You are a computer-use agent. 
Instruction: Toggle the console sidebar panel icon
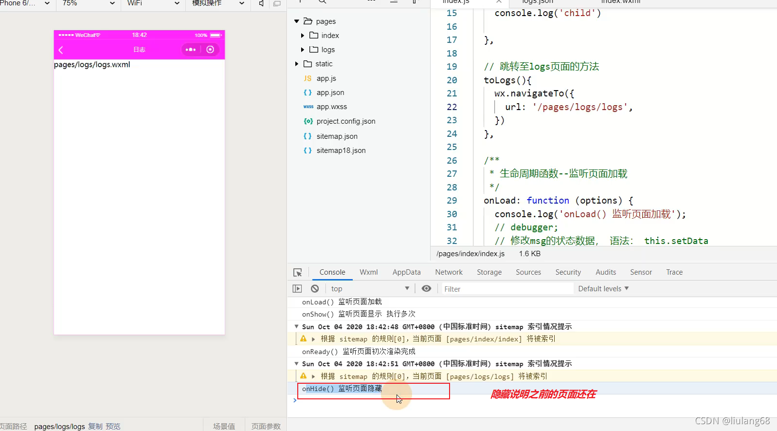[297, 289]
